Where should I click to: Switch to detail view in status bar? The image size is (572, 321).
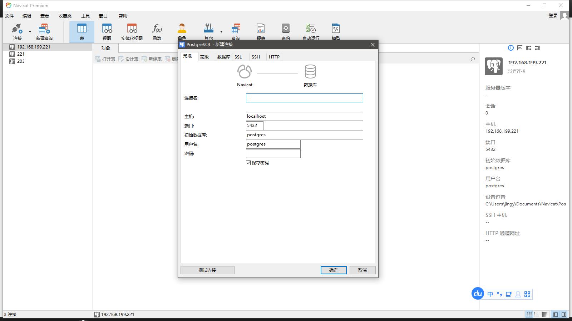click(537, 314)
